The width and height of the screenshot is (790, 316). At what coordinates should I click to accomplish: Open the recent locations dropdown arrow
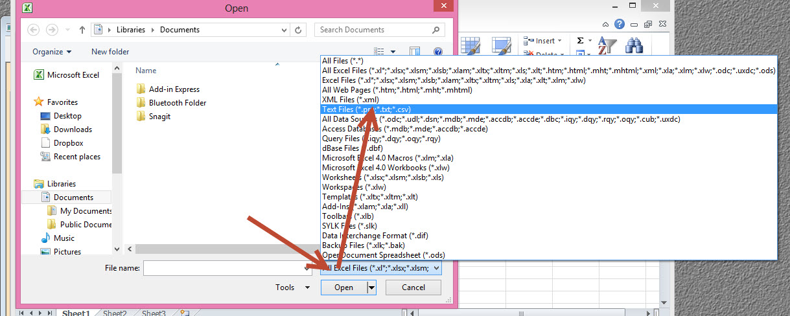pyautogui.click(x=67, y=30)
